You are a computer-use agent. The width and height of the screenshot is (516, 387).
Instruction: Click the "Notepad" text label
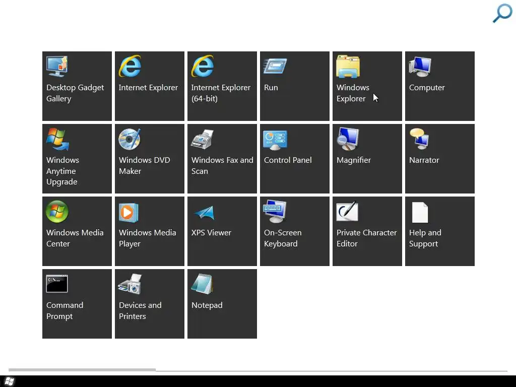click(207, 305)
